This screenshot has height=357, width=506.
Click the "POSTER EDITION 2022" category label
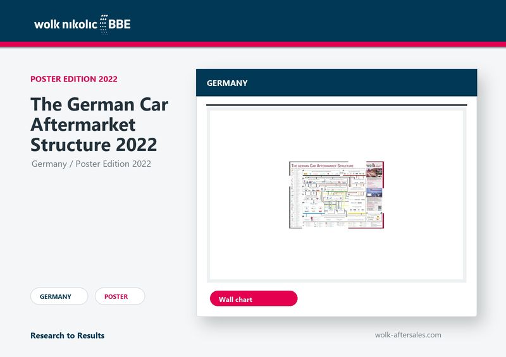click(74, 79)
